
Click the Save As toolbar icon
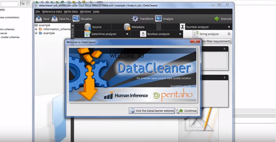pos(55,19)
